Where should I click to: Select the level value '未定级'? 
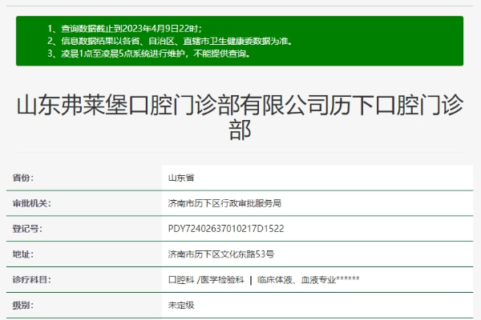(181, 306)
